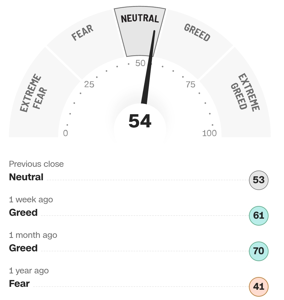Click the 41 one-year-ago badge
Screen dimensions: 284x300
(259, 287)
